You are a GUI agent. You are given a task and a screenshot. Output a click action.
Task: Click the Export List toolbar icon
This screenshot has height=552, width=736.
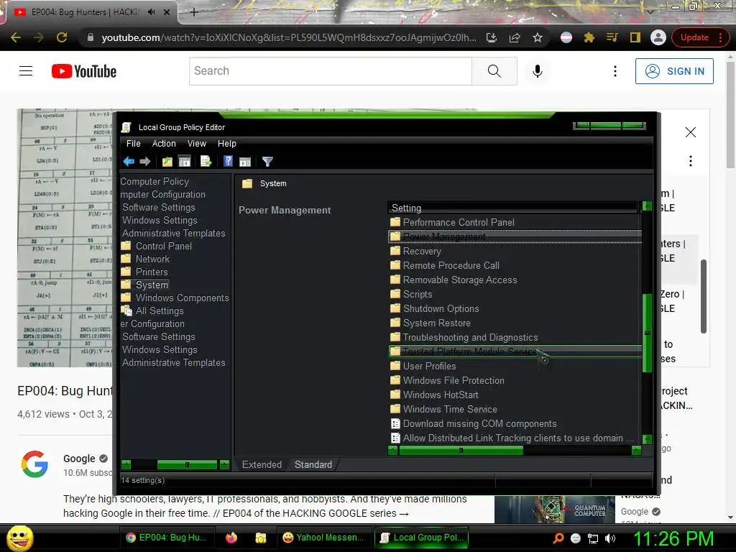tap(206, 162)
